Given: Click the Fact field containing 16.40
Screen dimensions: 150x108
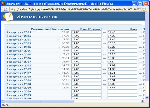Looking at the screenshot, I should [x=122, y=40].
